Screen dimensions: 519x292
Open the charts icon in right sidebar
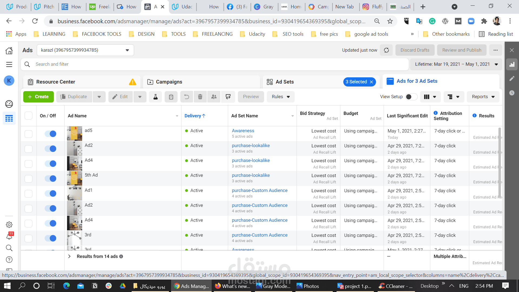[x=512, y=65]
